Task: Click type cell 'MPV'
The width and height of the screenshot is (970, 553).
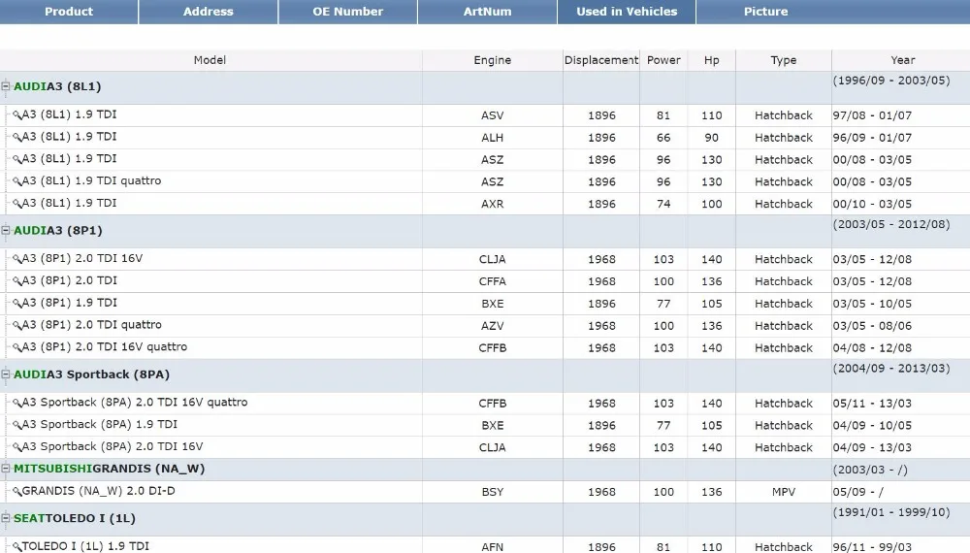Action: tap(784, 493)
